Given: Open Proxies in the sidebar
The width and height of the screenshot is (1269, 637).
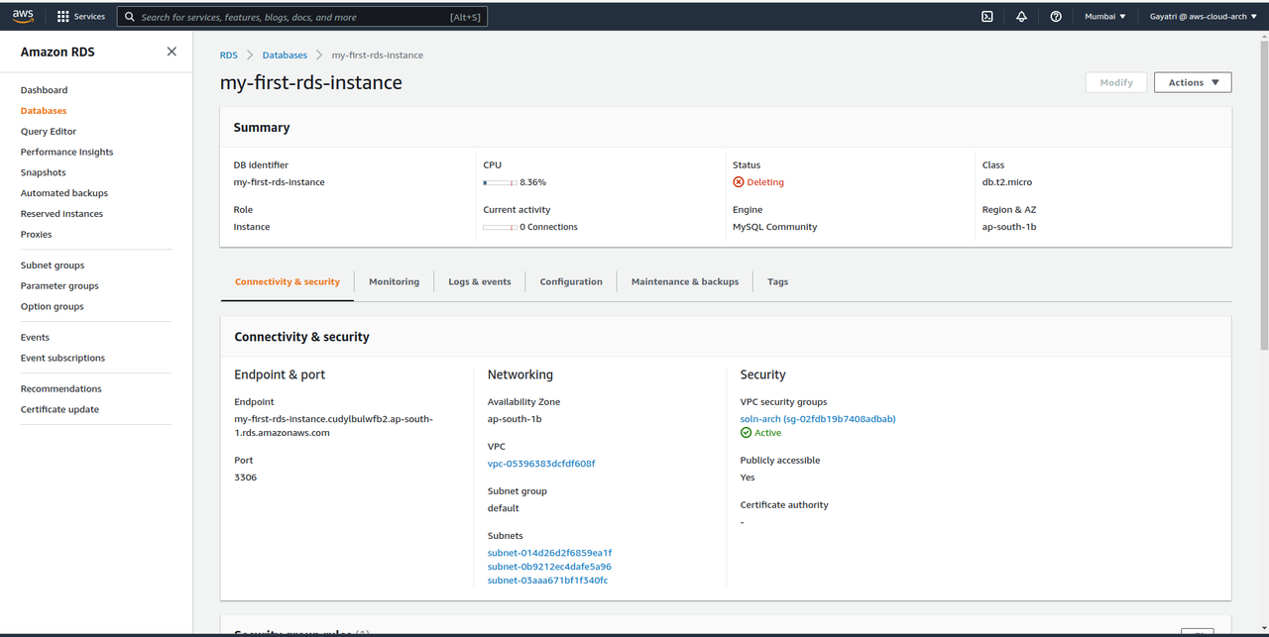Looking at the screenshot, I should pos(36,235).
